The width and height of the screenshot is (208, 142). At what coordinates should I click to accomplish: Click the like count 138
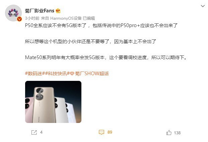click(x=177, y=133)
